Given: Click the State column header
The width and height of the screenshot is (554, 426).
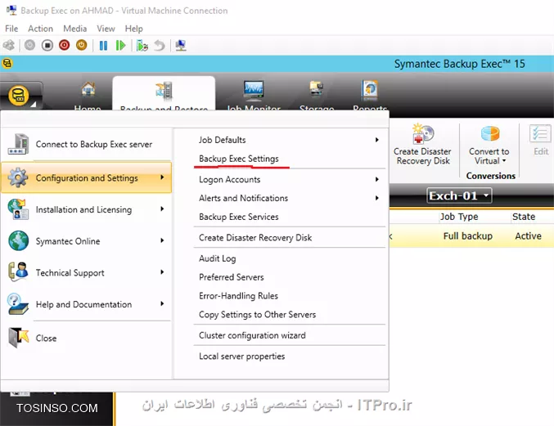Looking at the screenshot, I should click(x=524, y=217).
